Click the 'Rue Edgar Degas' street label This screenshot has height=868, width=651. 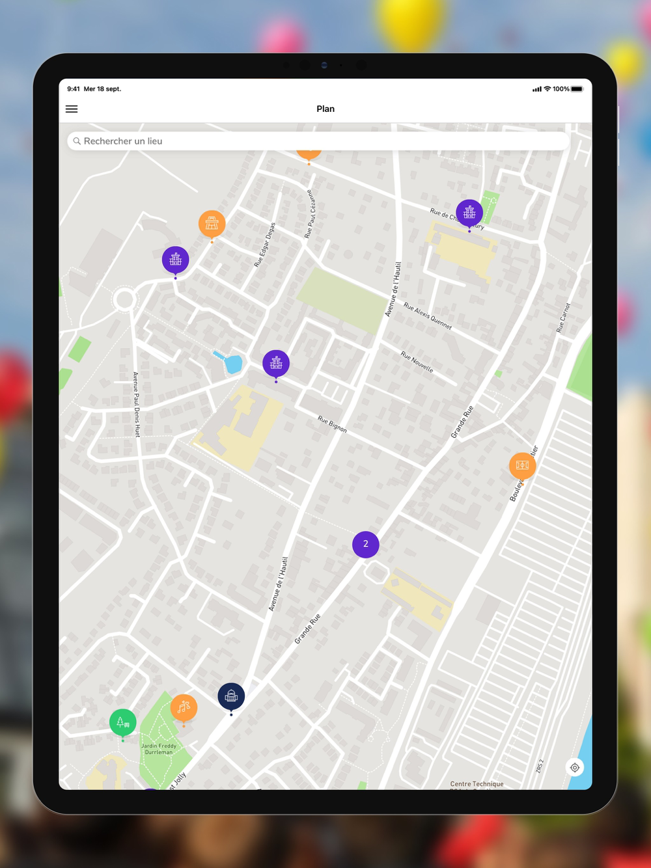point(265,245)
